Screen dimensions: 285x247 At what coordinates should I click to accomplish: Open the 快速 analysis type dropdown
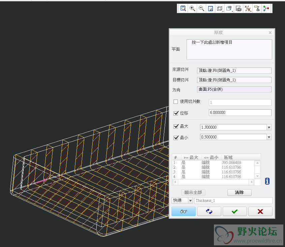coord(182,200)
